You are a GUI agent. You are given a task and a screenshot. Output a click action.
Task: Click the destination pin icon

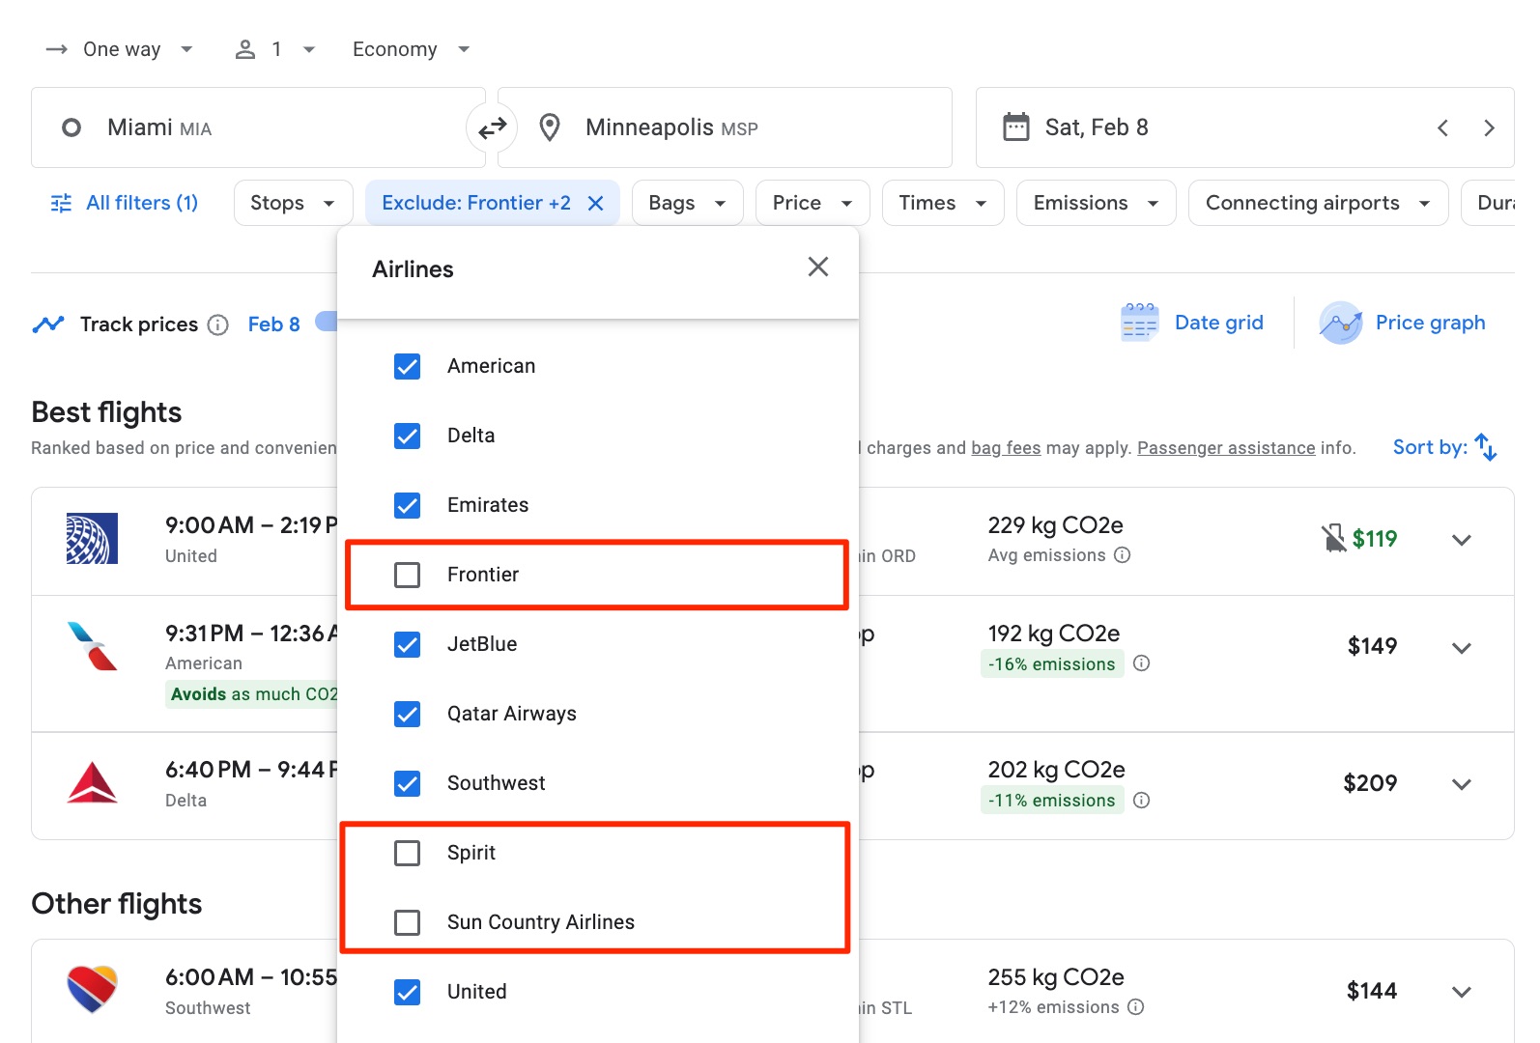click(x=550, y=127)
